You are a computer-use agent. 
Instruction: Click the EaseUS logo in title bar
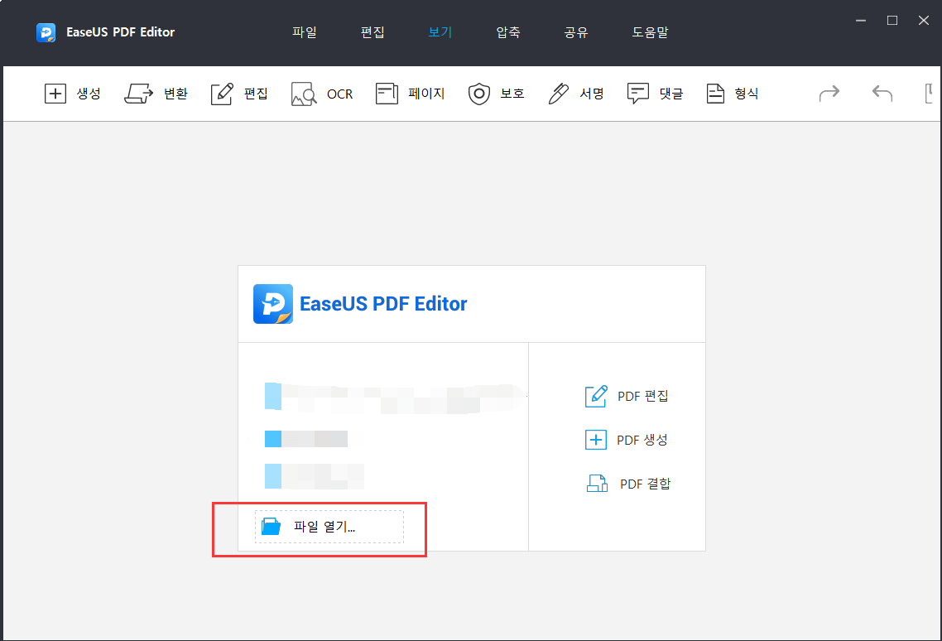[x=46, y=32]
